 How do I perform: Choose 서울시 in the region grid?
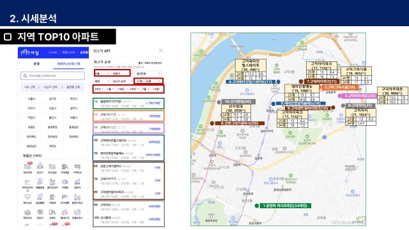[x=31, y=99]
